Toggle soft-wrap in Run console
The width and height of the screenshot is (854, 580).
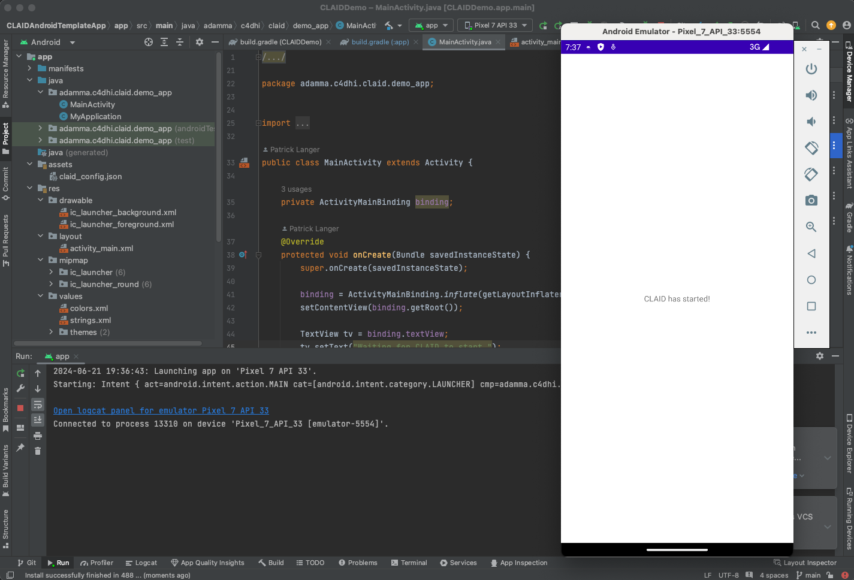tap(38, 404)
